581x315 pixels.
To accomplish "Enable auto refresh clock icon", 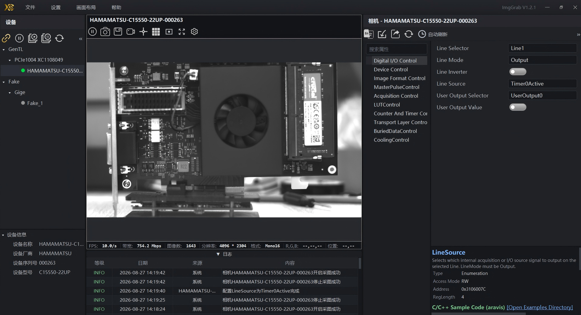I will (x=422, y=34).
